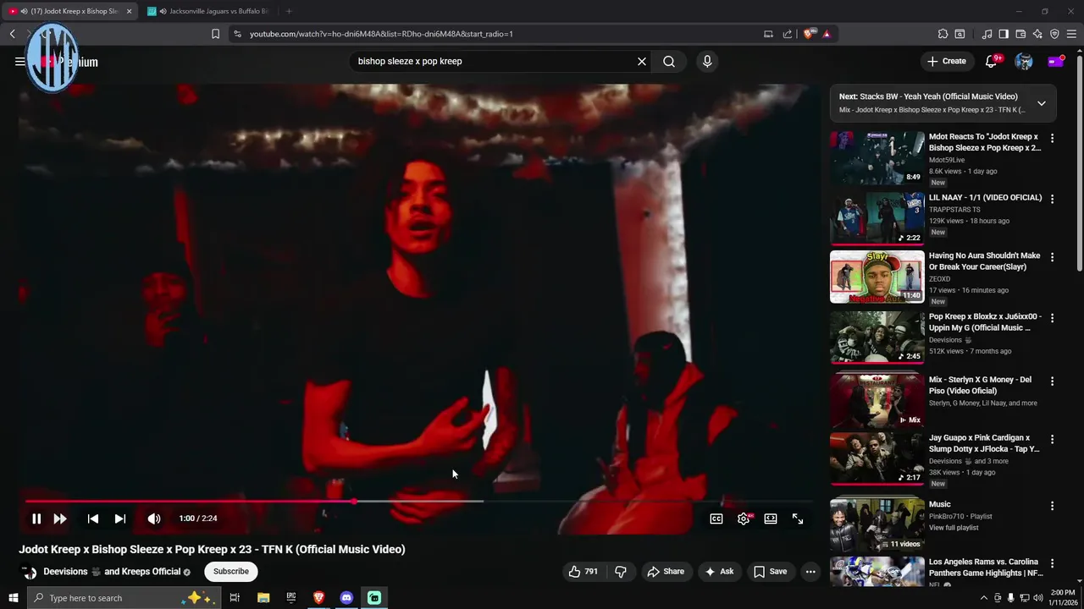Switch to Jacksonville Jaguars vs Buffalo tab

point(210,11)
